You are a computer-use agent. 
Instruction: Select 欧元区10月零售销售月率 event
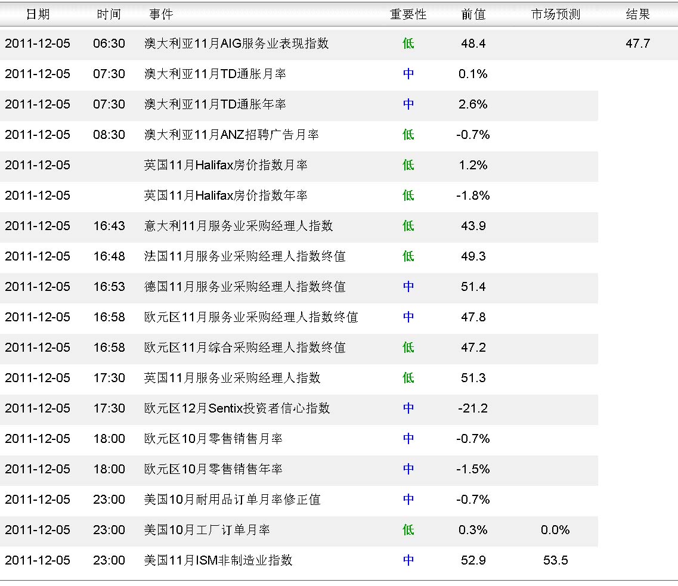pos(213,439)
